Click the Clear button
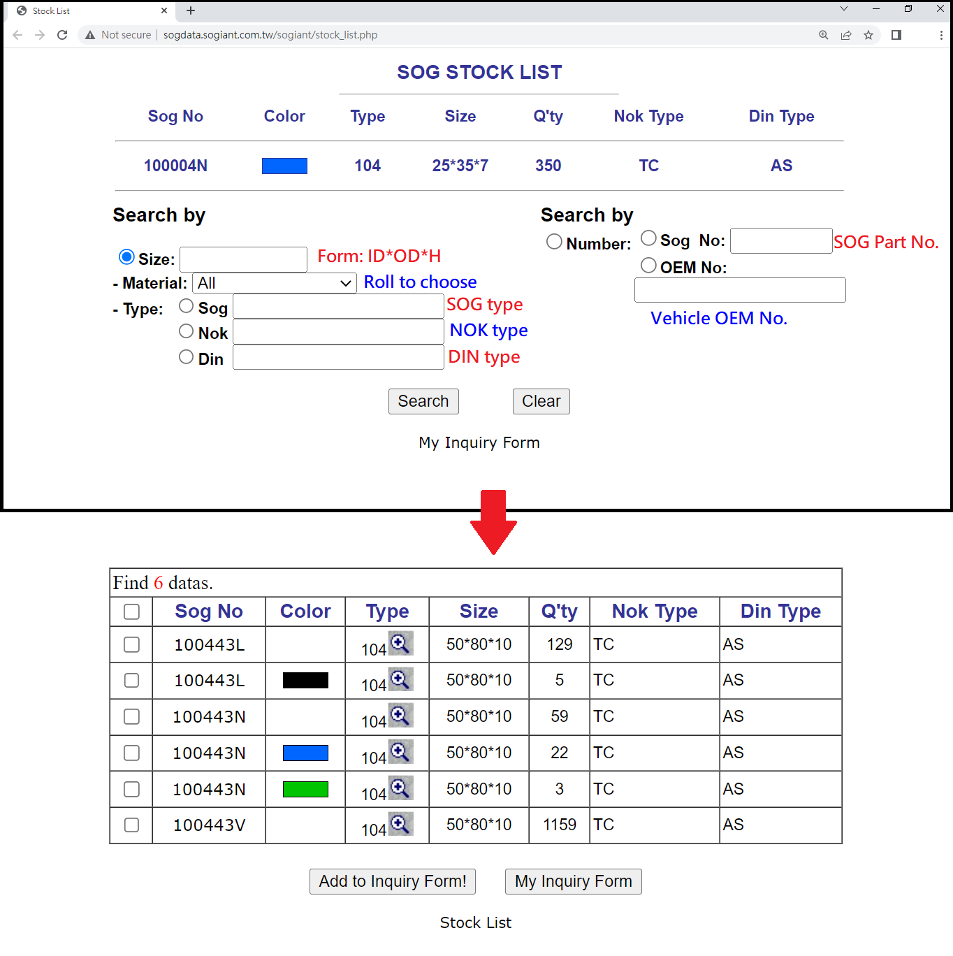The width and height of the screenshot is (953, 956). coord(541,401)
